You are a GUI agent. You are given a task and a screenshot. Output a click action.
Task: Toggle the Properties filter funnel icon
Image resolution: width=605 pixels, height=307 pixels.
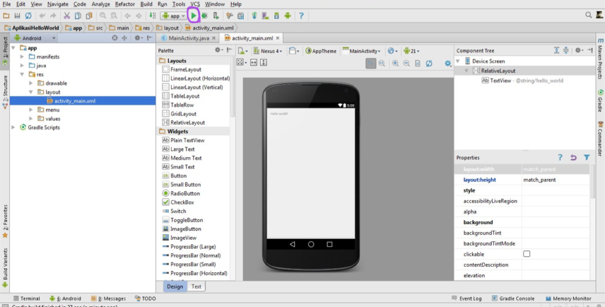587,158
